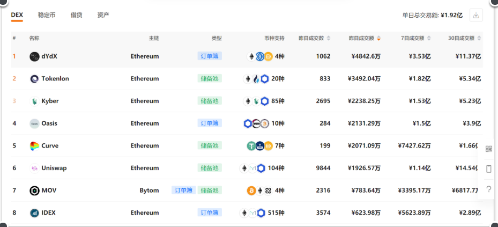This screenshot has height=227, width=498.
Task: Click the ¥7427.62万 value
Action: pos(414,146)
